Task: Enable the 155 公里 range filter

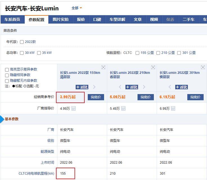Action: click(x=138, y=53)
